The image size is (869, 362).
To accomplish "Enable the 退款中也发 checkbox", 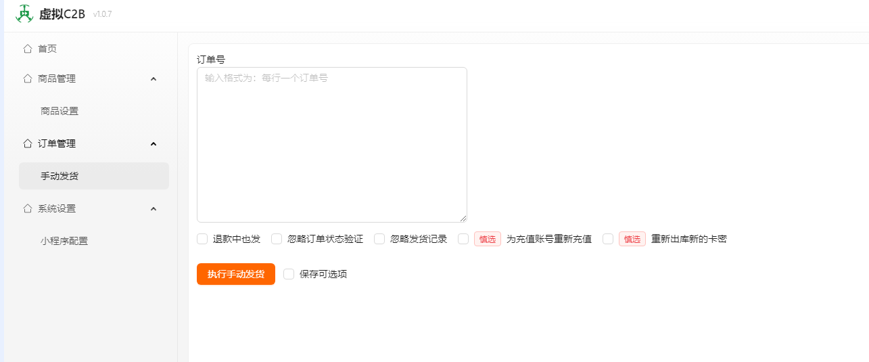I will tap(202, 239).
